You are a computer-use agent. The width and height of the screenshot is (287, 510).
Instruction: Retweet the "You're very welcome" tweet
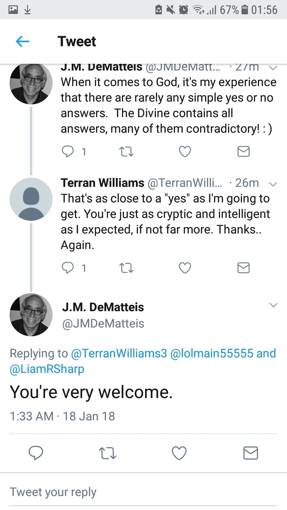coord(107,453)
